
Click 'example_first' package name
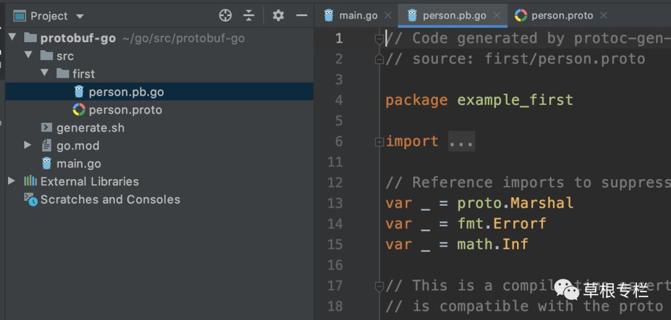(x=515, y=100)
